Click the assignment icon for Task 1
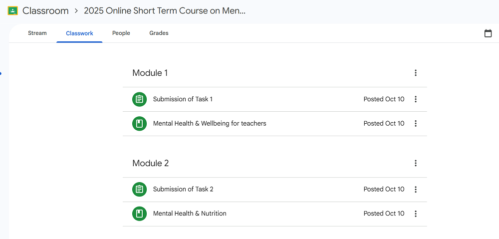This screenshot has height=239, width=499. (139, 99)
